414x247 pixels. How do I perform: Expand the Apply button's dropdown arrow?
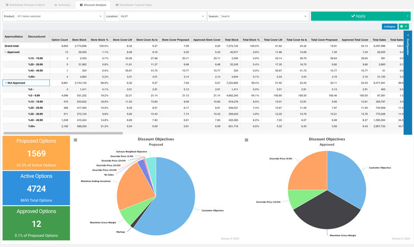coord(407,16)
